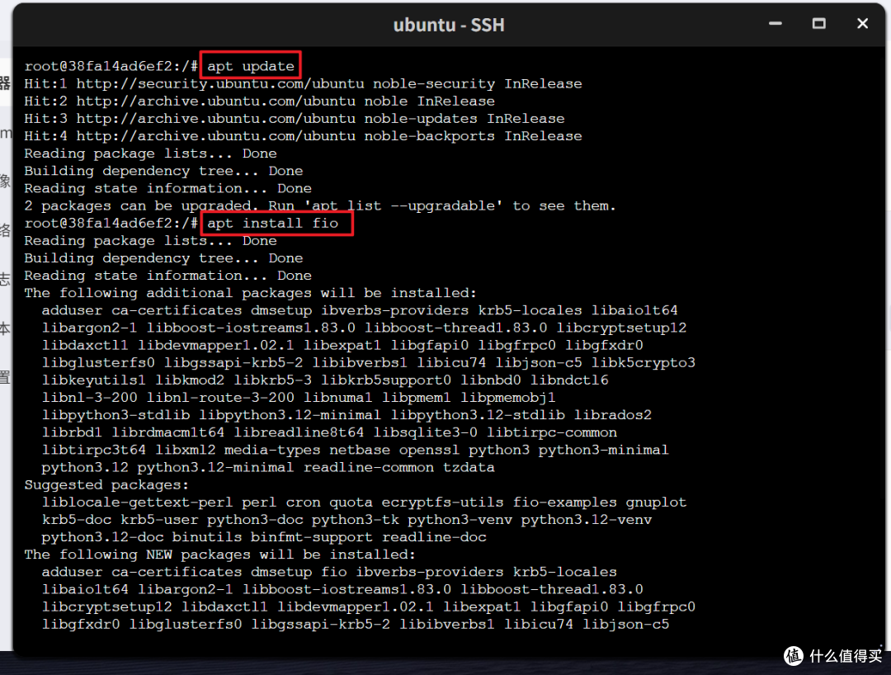The height and width of the screenshot is (675, 891).
Task: Click the line starting 'libglusterfs0 libgssapi-krb5-2 libibverbs1'
Action: [x=368, y=362]
